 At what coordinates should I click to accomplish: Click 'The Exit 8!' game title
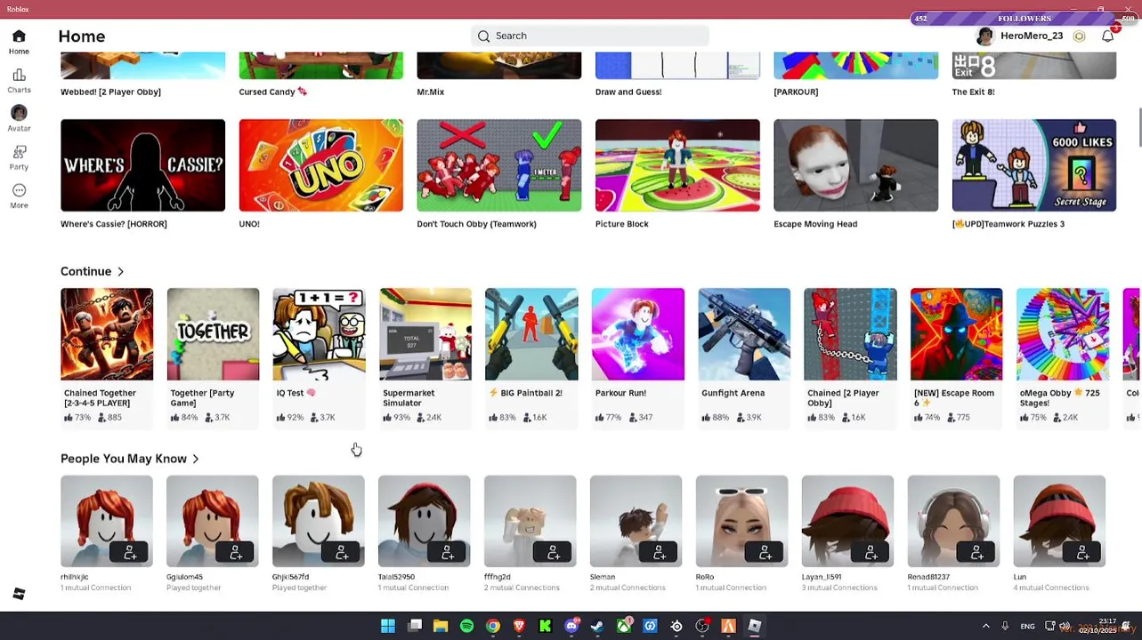973,92
